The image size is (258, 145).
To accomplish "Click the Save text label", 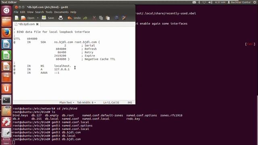I will 51,18.
